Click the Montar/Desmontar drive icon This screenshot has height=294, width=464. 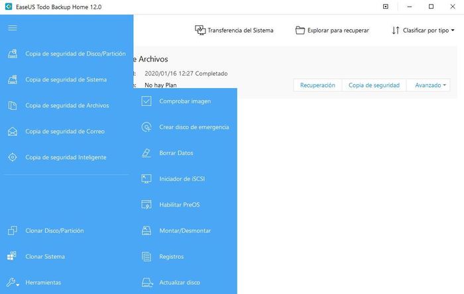[146, 230]
